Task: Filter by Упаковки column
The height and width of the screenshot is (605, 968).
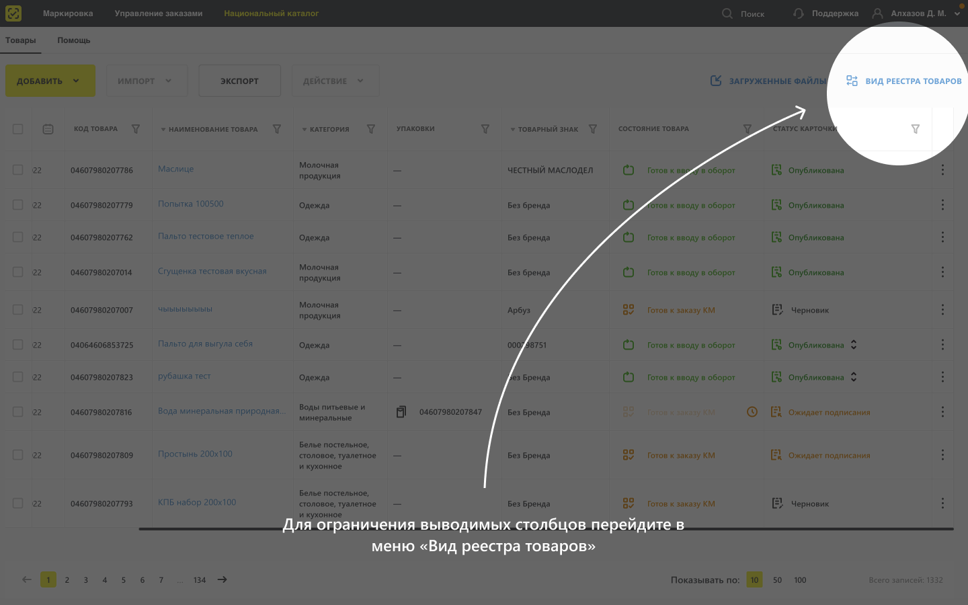Action: pos(485,129)
